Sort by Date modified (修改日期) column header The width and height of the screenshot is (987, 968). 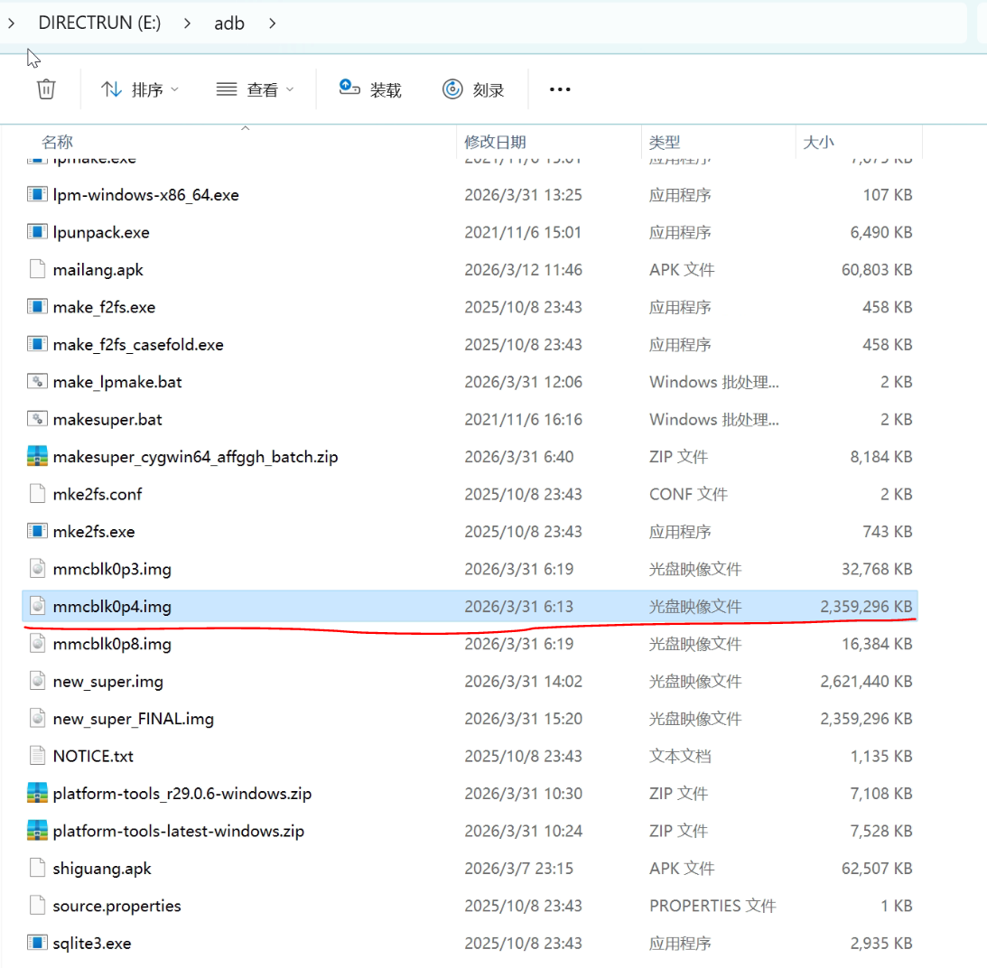coord(495,142)
